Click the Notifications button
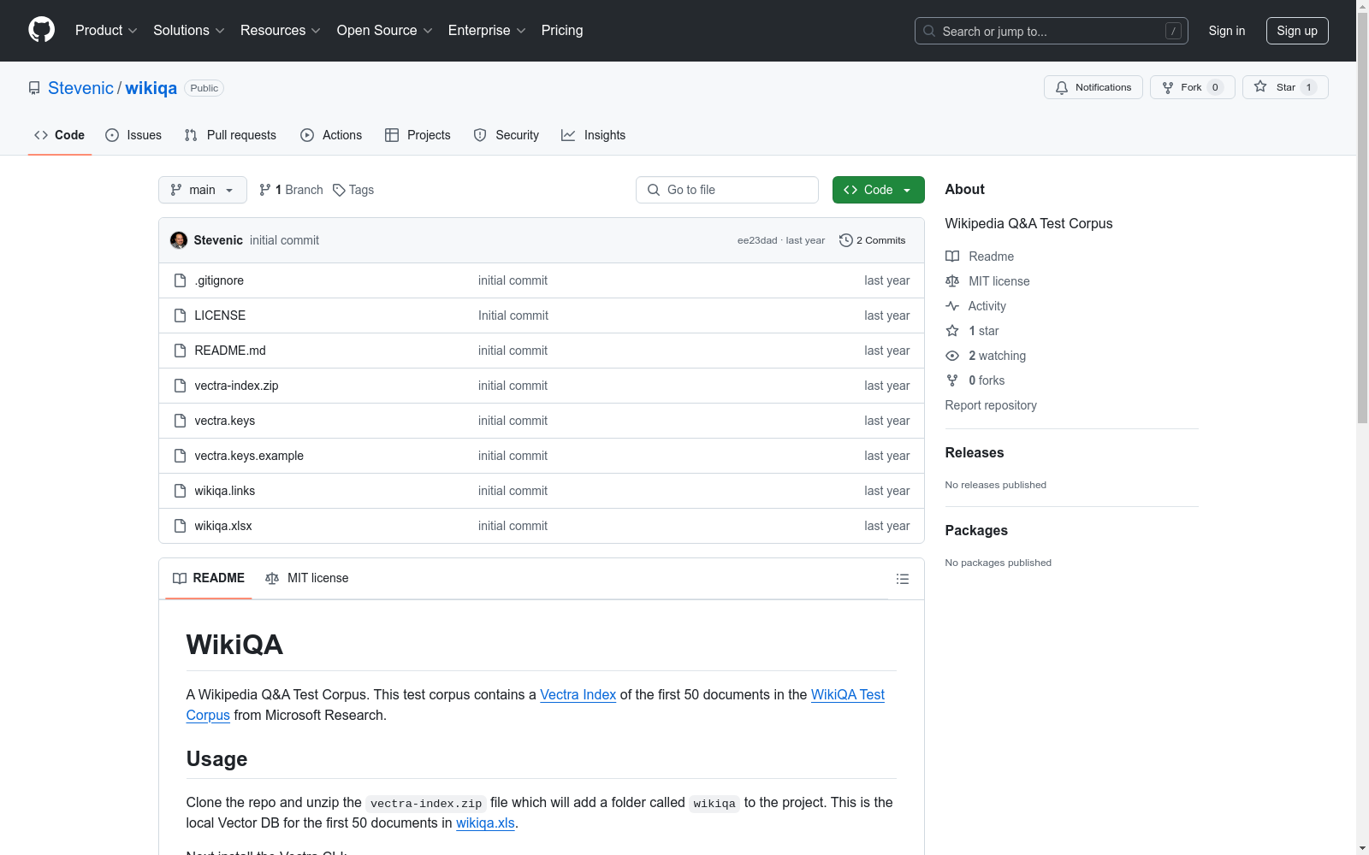The height and width of the screenshot is (855, 1369). (x=1093, y=87)
